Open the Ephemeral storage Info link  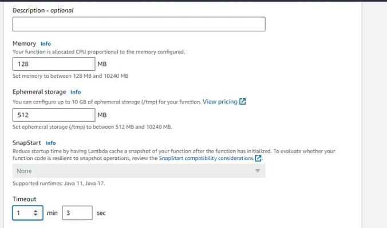tap(76, 92)
